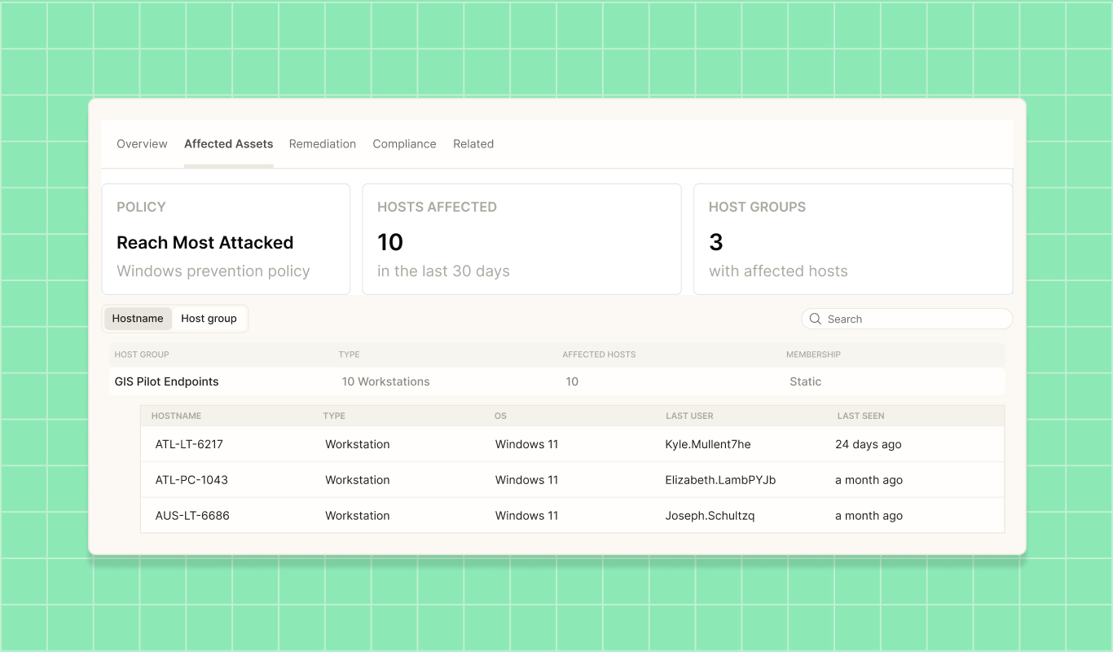
Task: Open host ATL-LT-6217
Action: tap(189, 444)
